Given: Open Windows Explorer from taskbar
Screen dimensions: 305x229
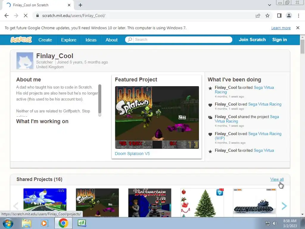Looking at the screenshot, I should pyautogui.click(x=27, y=223).
